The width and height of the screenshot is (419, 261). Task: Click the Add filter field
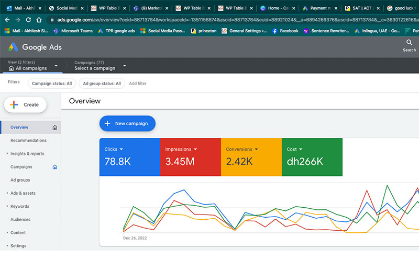click(138, 84)
